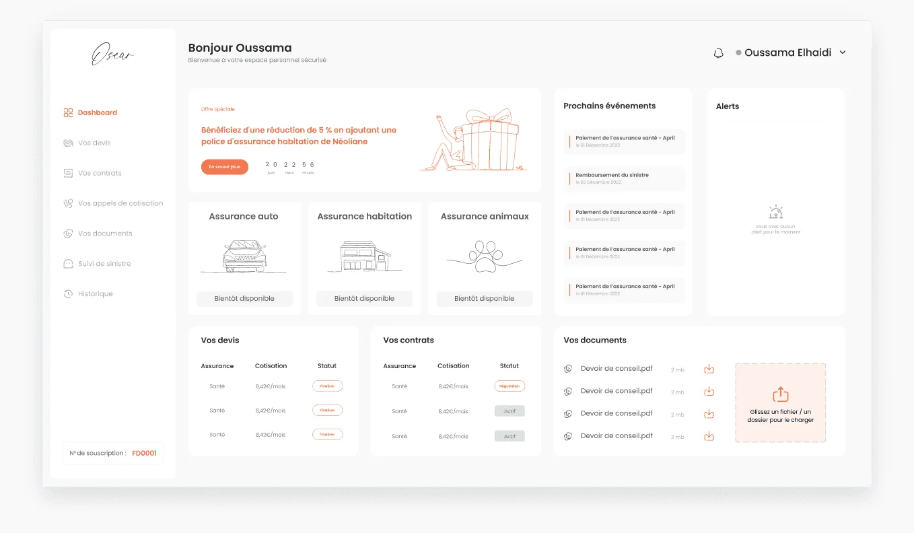Click the Prochains événements heading

click(610, 106)
